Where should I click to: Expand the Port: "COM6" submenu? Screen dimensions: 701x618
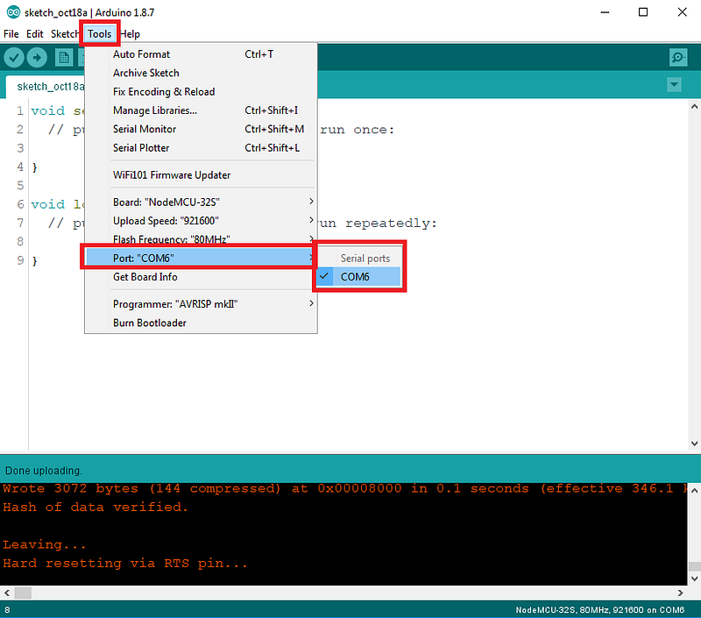coord(201,258)
